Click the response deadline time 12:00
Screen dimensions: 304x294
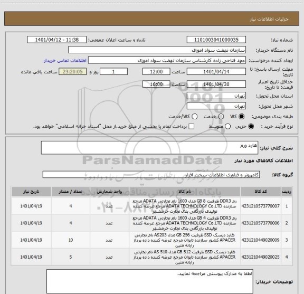click(156, 72)
